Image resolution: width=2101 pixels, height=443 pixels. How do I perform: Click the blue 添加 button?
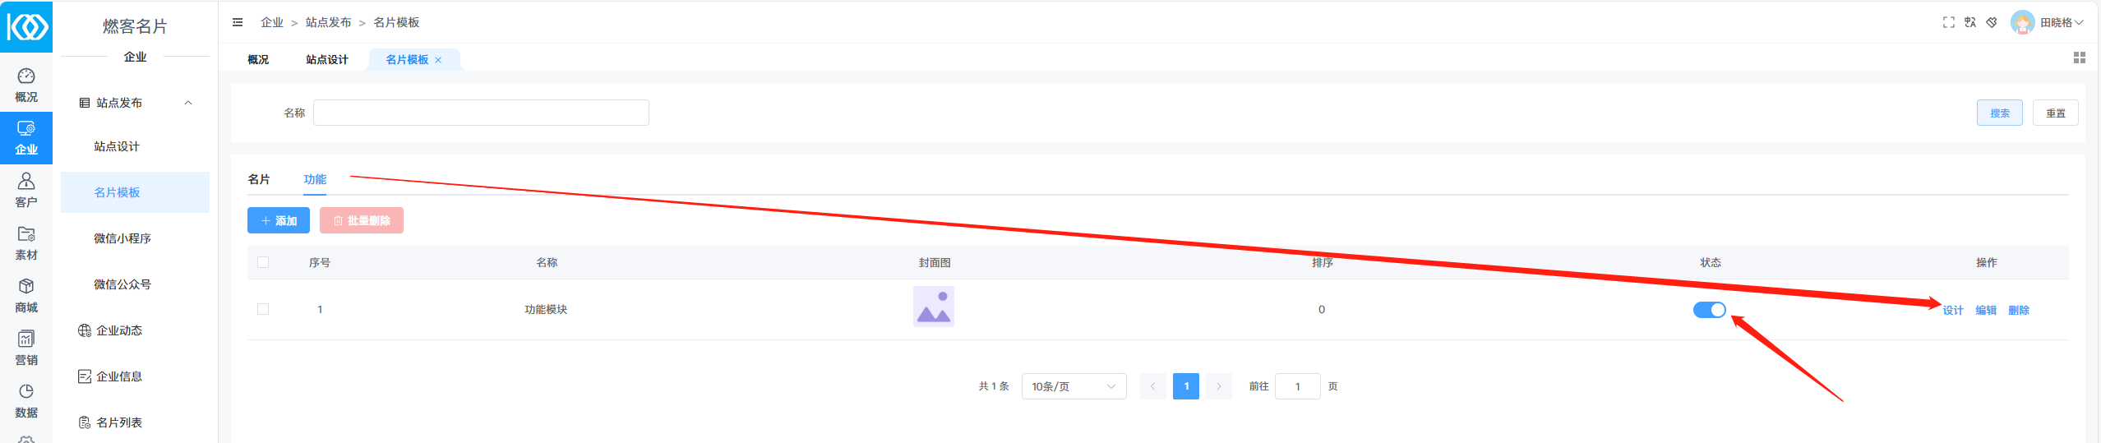click(x=278, y=220)
